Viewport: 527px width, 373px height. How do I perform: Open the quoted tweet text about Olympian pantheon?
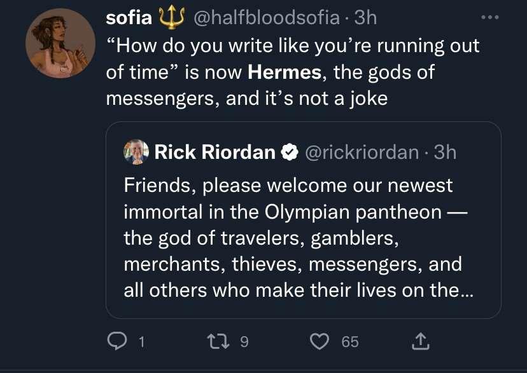point(293,237)
